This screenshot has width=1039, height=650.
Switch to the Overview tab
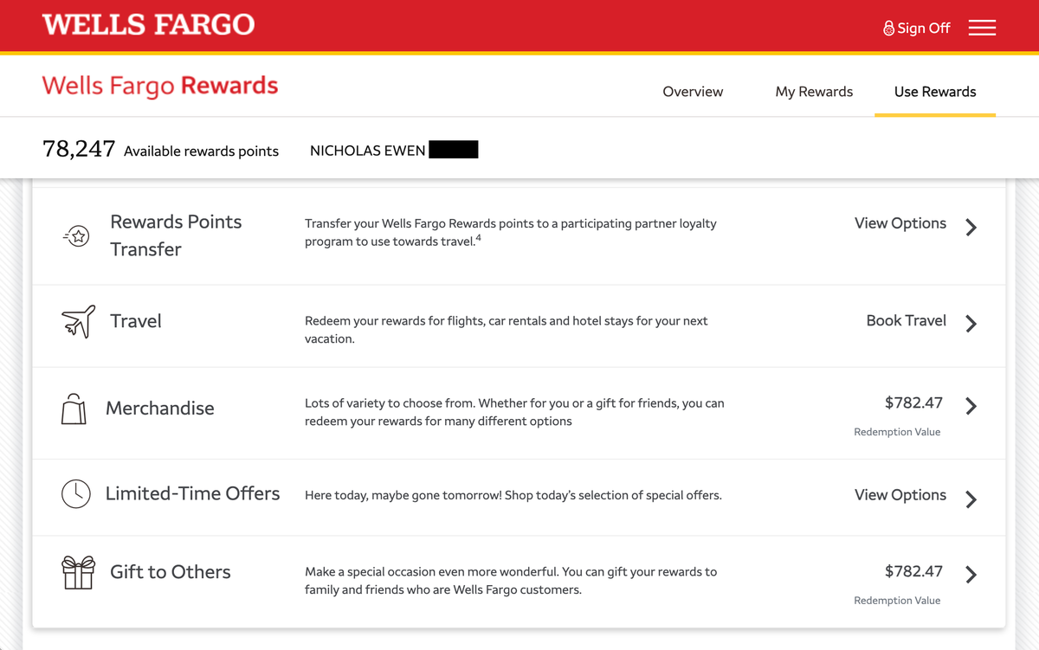(693, 91)
